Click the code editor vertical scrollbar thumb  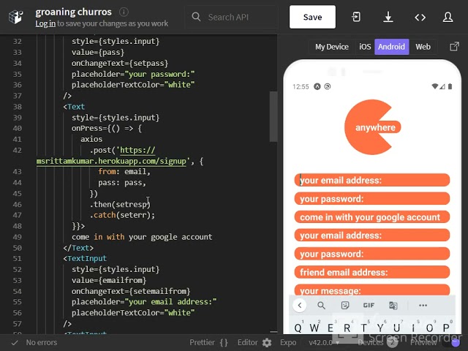273,116
